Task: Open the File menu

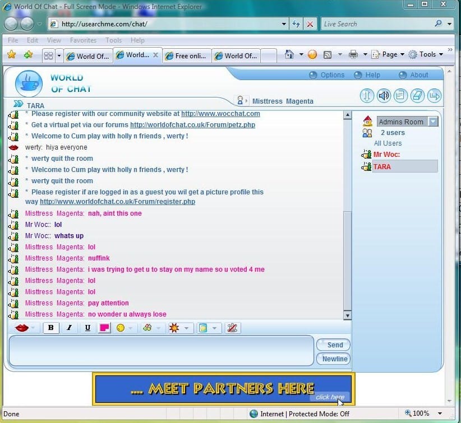Action: (13, 40)
